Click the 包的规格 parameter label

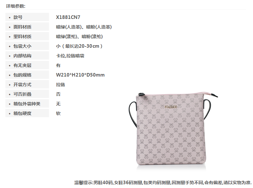click(22, 75)
